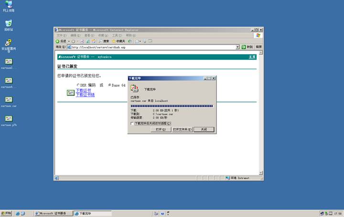Click the History toolbar icon
Image resolution: width=344 pixels, height=217 pixels.
click(130, 41)
